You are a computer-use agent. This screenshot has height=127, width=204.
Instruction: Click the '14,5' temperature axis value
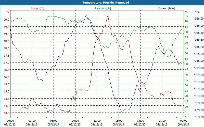coord(7,99)
